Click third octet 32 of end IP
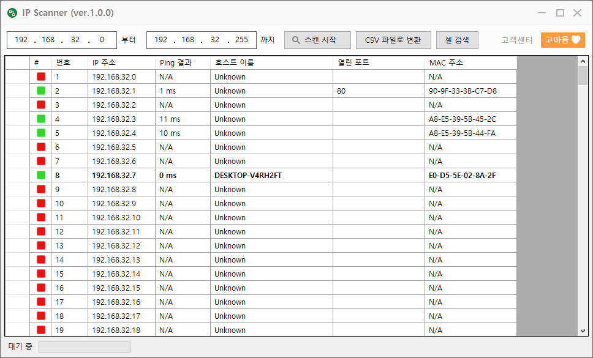The height and width of the screenshot is (358, 593). (x=215, y=40)
